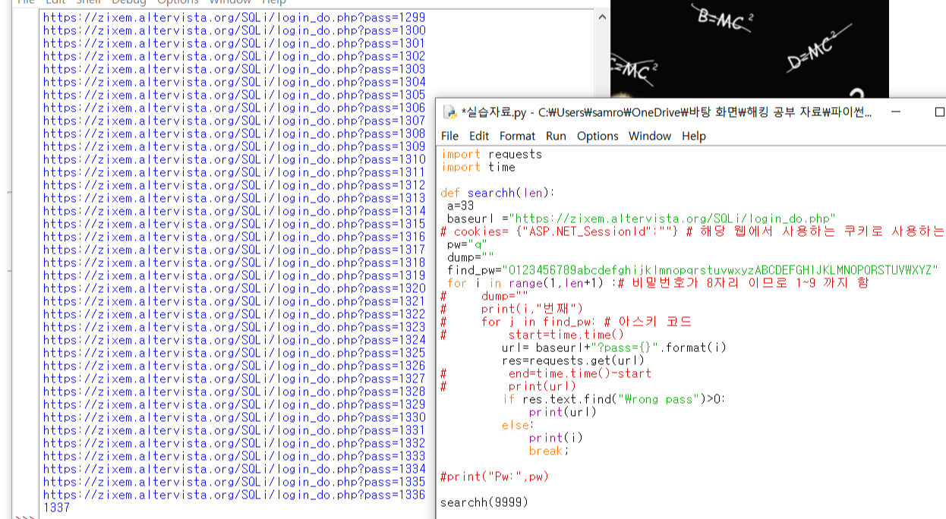Viewport: 946px width, 519px height.
Task: Click the 'res=requests.get(url)' line
Action: pyautogui.click(x=573, y=360)
